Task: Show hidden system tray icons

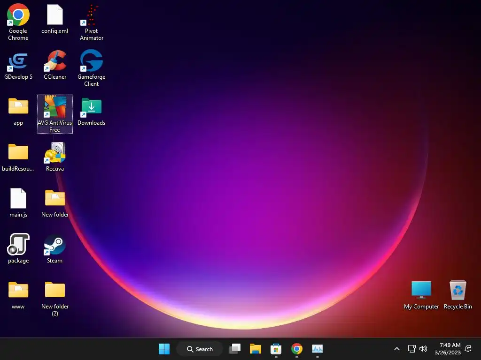Action: (x=396, y=349)
